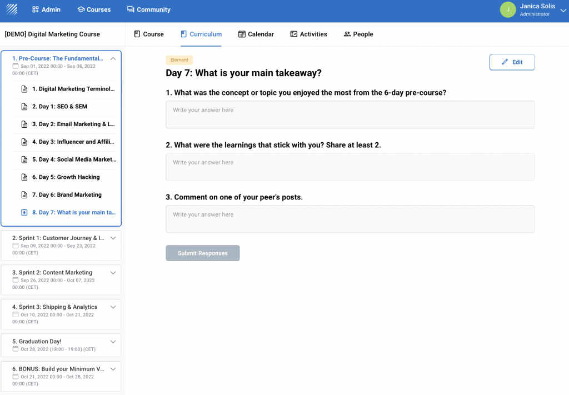569x395 pixels.
Task: Click the document icon beside Day 1: SEO & SEM
Action: pos(24,107)
